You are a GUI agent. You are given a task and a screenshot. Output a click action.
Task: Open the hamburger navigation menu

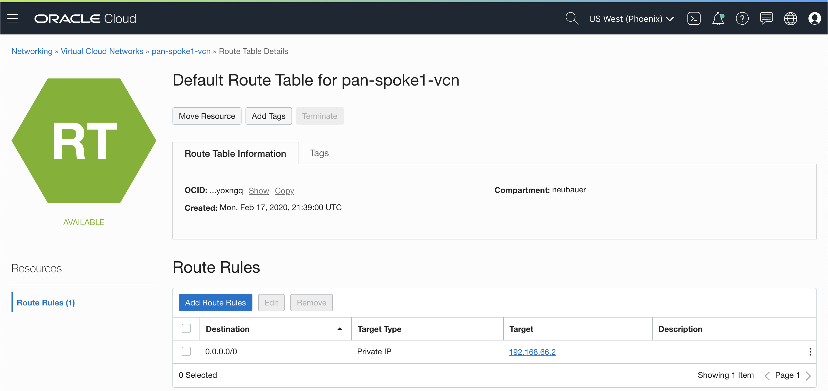point(13,19)
